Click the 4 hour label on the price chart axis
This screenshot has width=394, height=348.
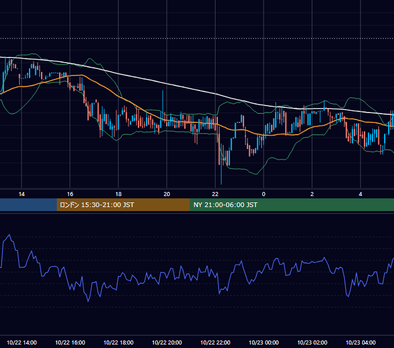pyautogui.click(x=360, y=194)
